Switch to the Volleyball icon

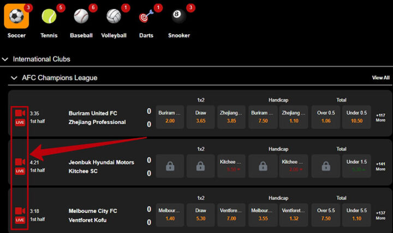coord(114,16)
